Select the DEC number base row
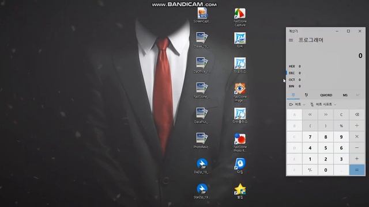The image size is (369, 207). pos(326,73)
